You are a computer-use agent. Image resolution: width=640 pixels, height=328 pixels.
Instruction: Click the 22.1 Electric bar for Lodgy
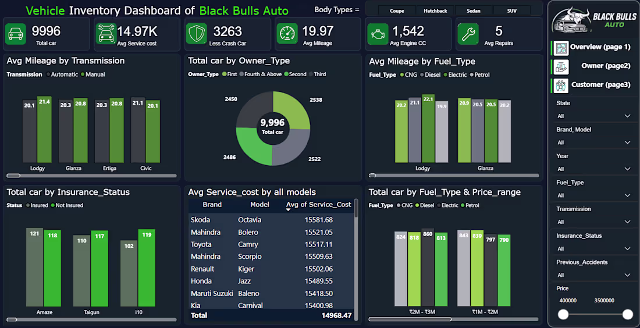point(428,129)
